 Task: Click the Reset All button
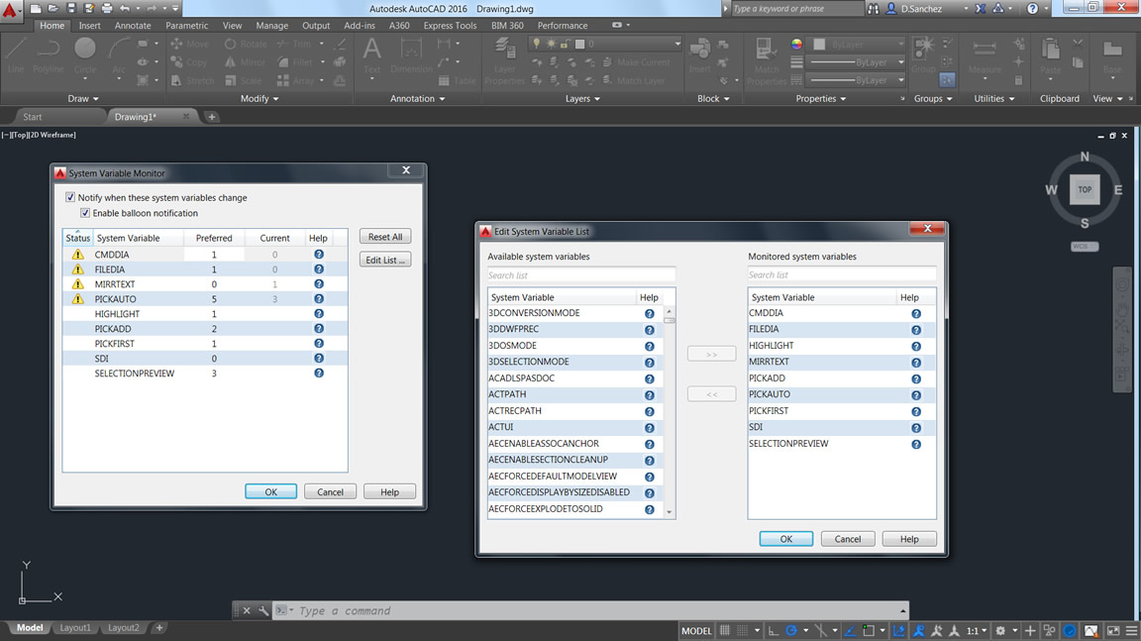tap(384, 237)
